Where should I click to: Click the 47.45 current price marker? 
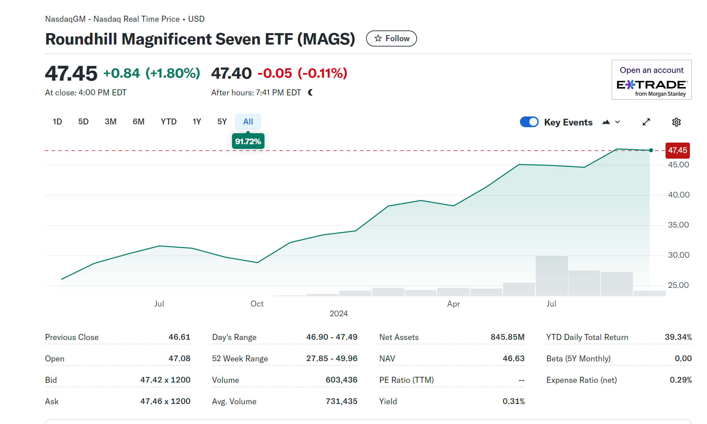677,150
